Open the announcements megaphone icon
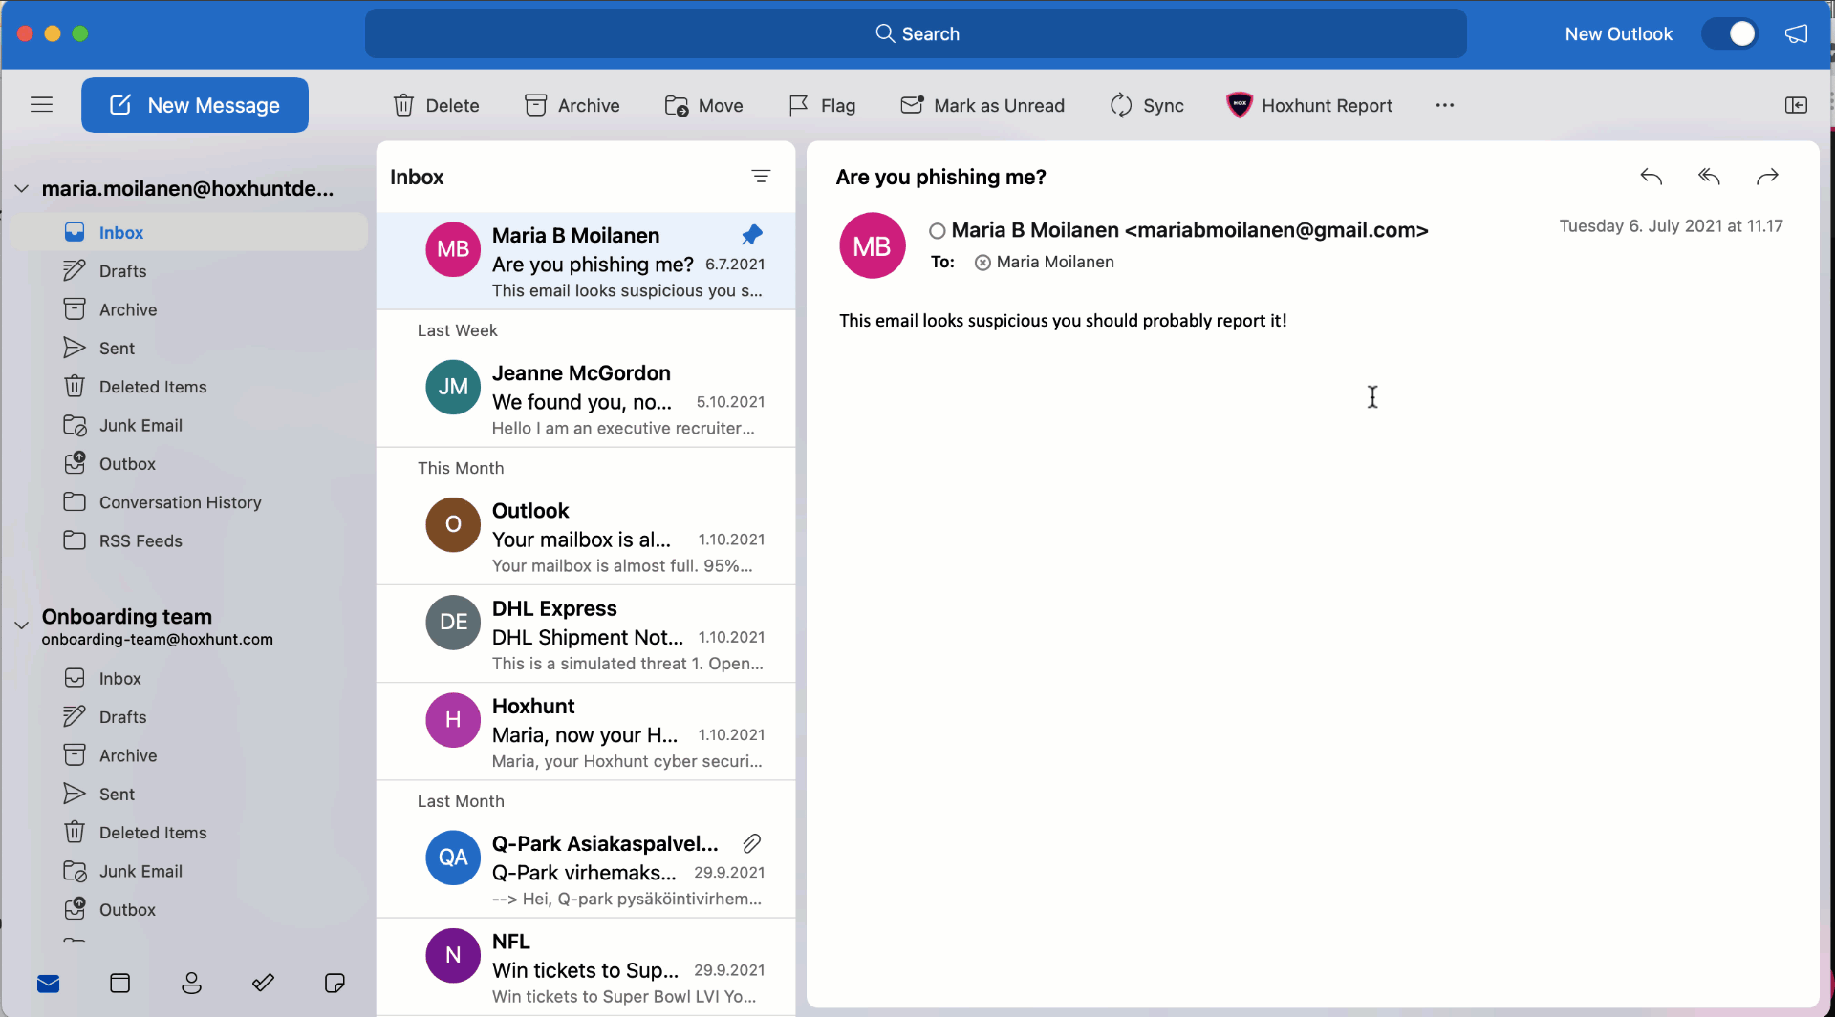Viewport: 1835px width, 1017px height. (1797, 33)
